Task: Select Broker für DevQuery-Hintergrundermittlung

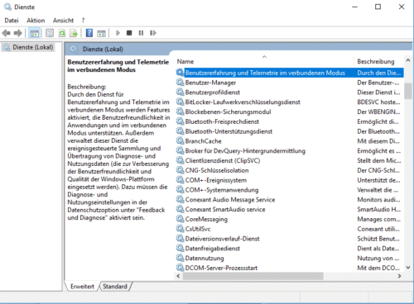Action: coord(245,151)
